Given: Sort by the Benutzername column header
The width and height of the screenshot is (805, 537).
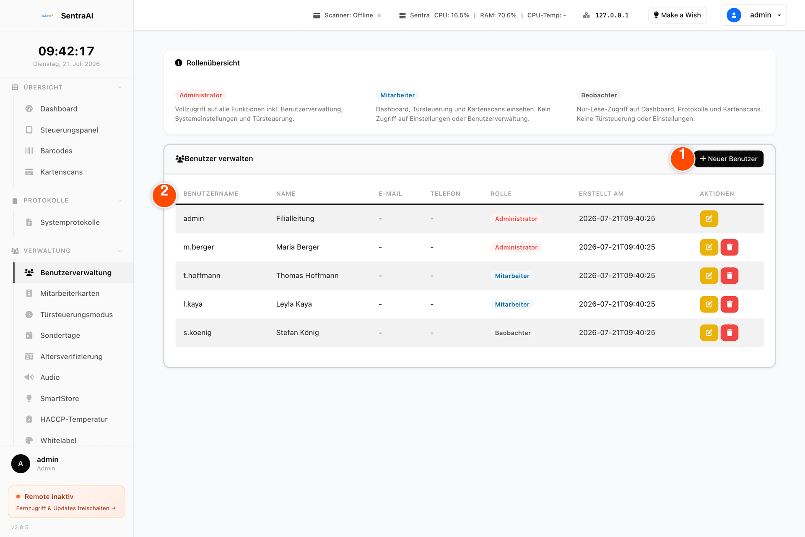Looking at the screenshot, I should click(x=210, y=194).
